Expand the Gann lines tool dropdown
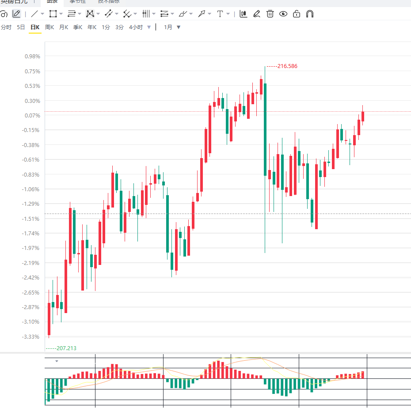This screenshot has height=408, width=411. point(135,14)
